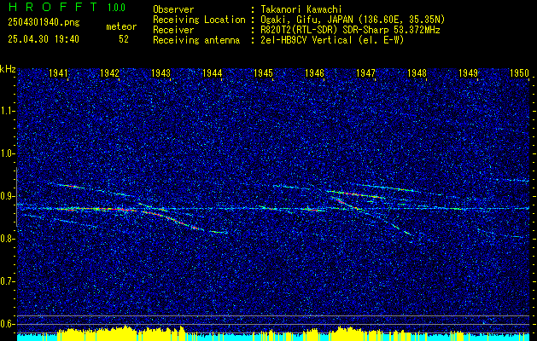Click the Receiving Location label

[199, 20]
